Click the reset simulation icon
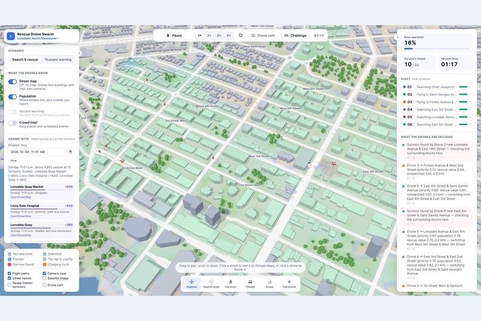481x321 pixels. (240, 35)
